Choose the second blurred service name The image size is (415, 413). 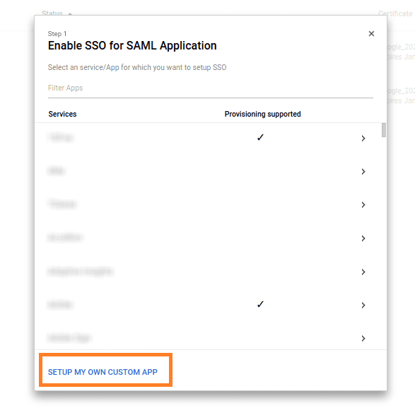pyautogui.click(x=57, y=170)
